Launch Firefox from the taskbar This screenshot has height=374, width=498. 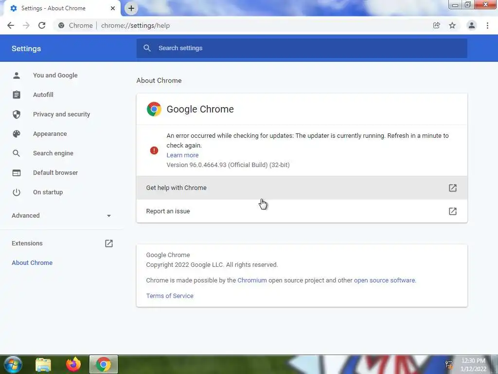(73, 364)
